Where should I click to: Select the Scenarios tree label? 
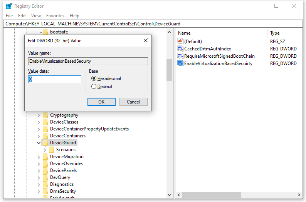66,150
